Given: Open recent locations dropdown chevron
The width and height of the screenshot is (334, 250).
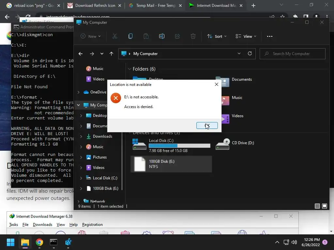Looking at the screenshot, I should pos(102,54).
